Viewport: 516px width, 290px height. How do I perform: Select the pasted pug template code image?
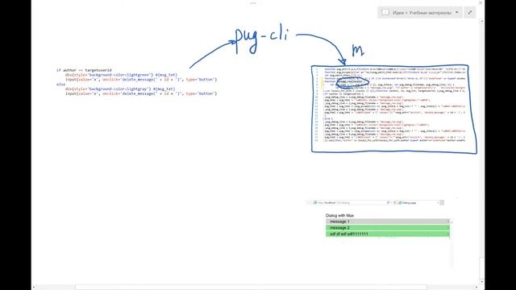(x=136, y=82)
